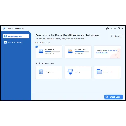Click the System Reserved usage bar

click(82, 52)
